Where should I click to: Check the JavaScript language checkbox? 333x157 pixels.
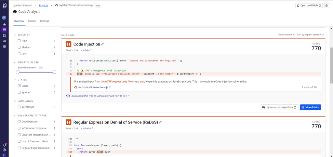(19, 107)
